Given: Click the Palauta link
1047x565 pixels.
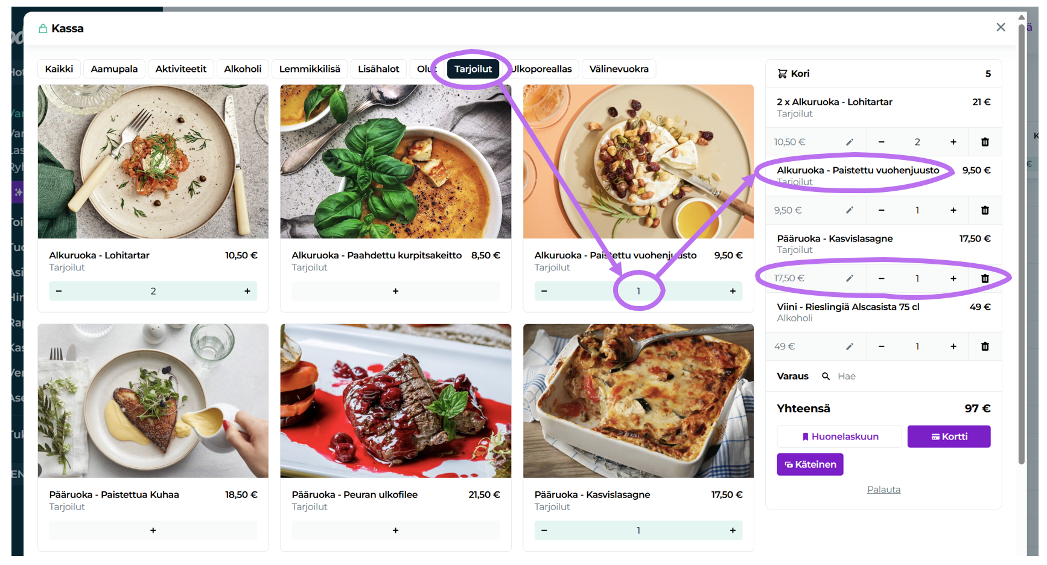Looking at the screenshot, I should 883,490.
